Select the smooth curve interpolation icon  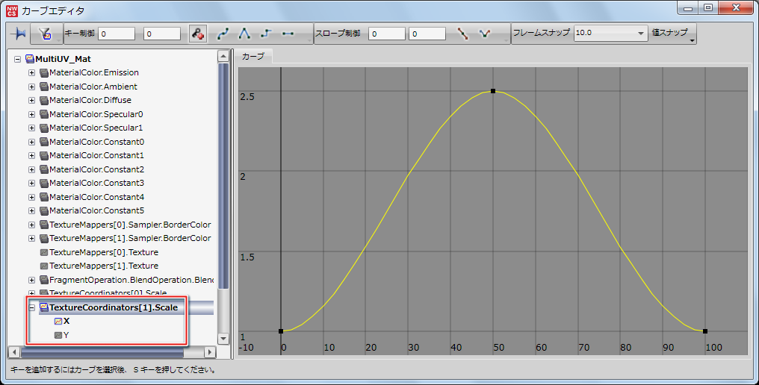[223, 34]
